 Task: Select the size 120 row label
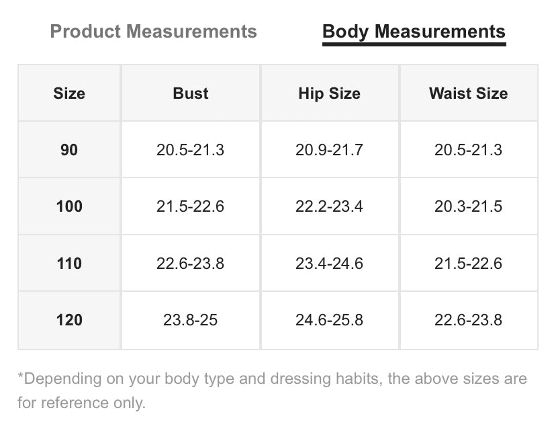point(69,320)
